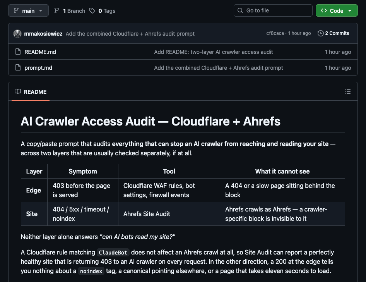
Task: Click the 1 hour ago timestamp for prompt.md
Action: [338, 68]
